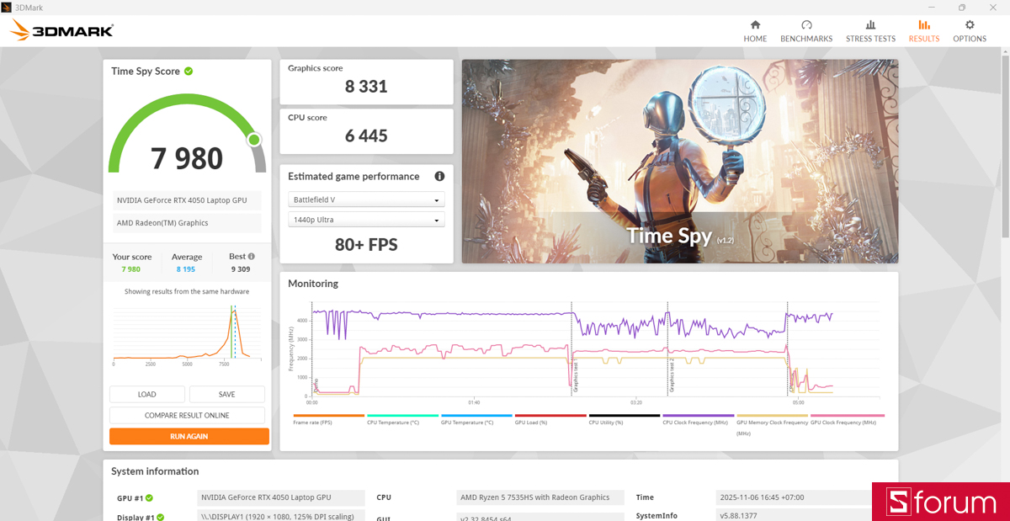The image size is (1010, 521).
Task: Open the Options page
Action: (x=970, y=31)
